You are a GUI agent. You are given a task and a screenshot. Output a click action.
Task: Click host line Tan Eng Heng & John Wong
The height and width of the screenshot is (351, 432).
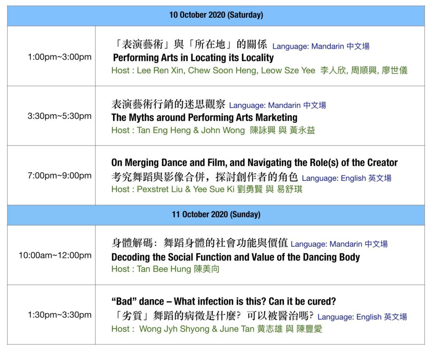pos(213,130)
